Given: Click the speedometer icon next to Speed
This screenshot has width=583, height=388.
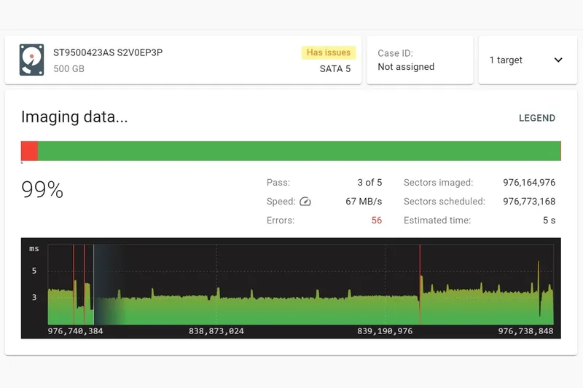Looking at the screenshot, I should point(305,201).
